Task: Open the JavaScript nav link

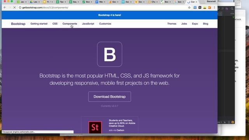Action: point(88,24)
